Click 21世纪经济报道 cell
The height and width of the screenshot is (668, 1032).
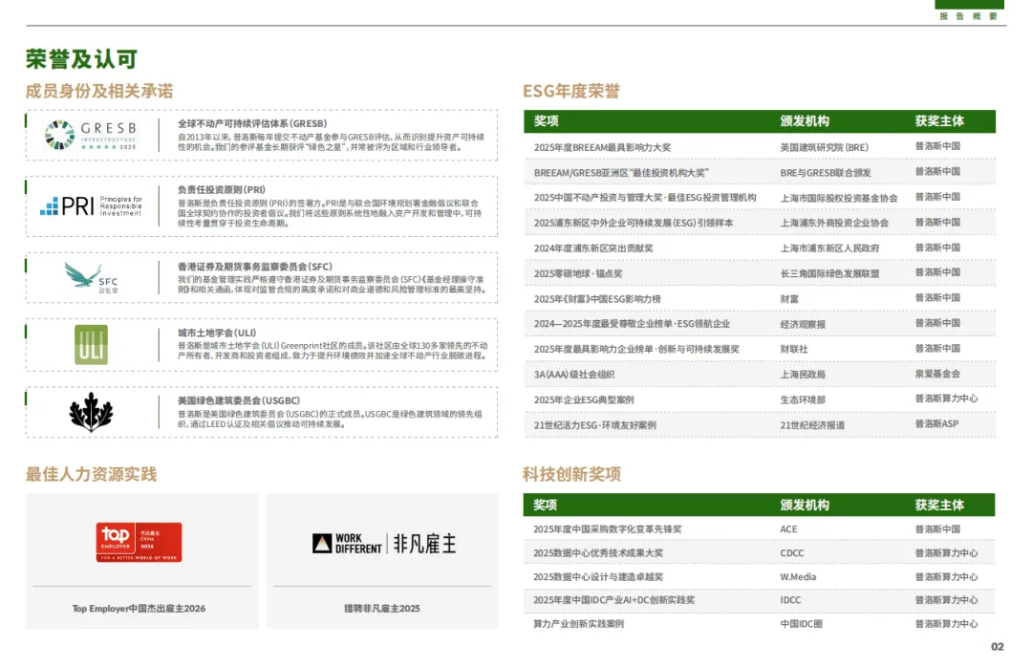(x=812, y=425)
